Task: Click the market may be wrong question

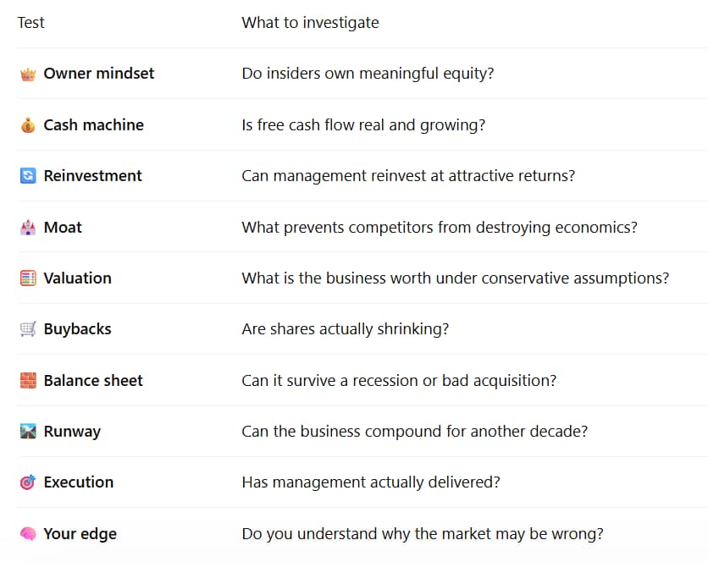Action: click(423, 534)
